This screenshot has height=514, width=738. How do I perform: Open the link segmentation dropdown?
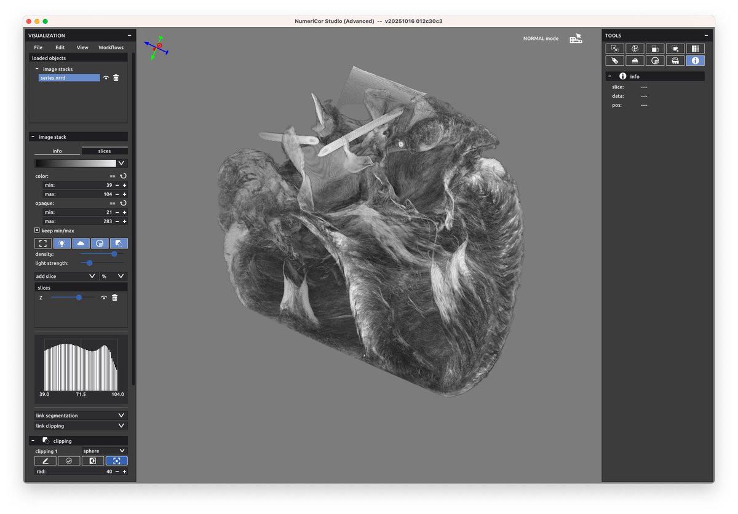[x=81, y=416]
